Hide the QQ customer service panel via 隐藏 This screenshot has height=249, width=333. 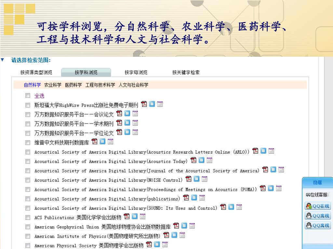coord(317,183)
